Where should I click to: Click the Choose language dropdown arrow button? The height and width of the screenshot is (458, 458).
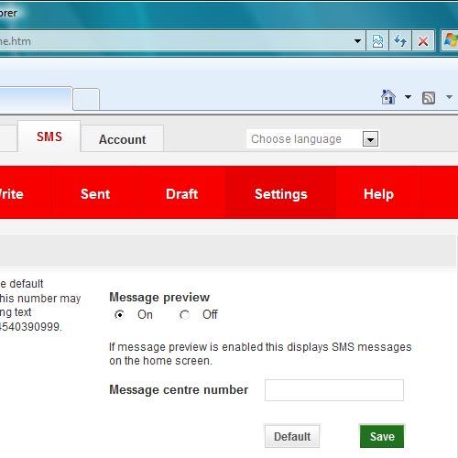pos(370,139)
